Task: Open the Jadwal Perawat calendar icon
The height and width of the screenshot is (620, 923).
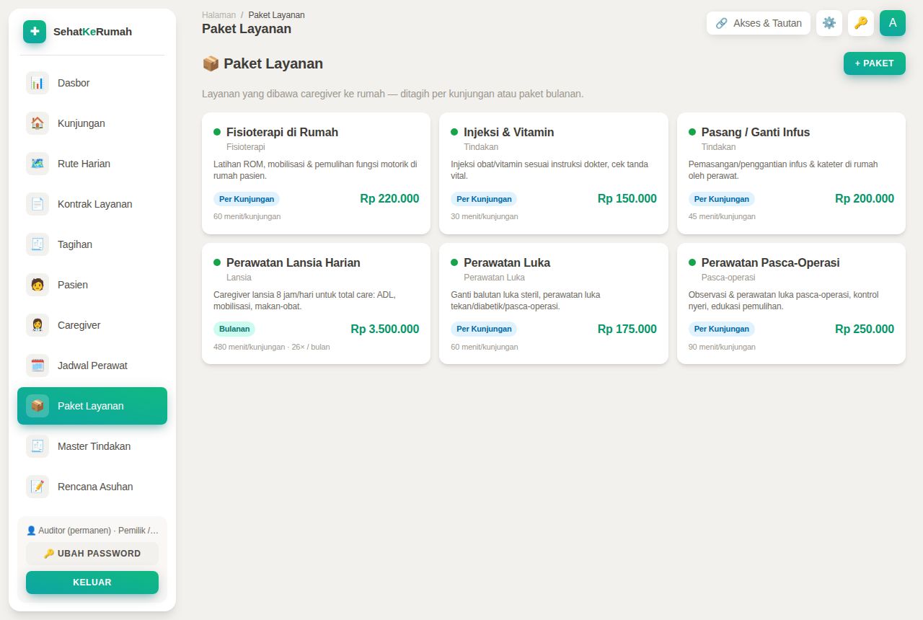Action: pyautogui.click(x=37, y=366)
